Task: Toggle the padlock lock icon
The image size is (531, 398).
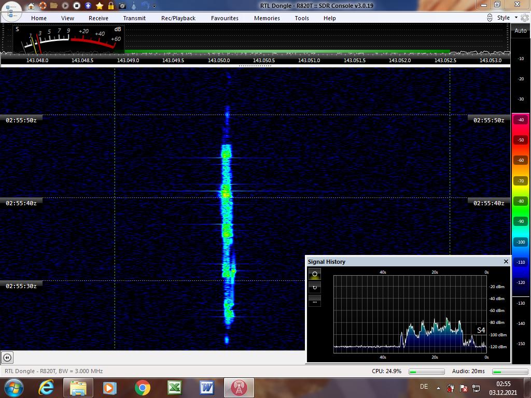Action: pyautogui.click(x=111, y=5)
